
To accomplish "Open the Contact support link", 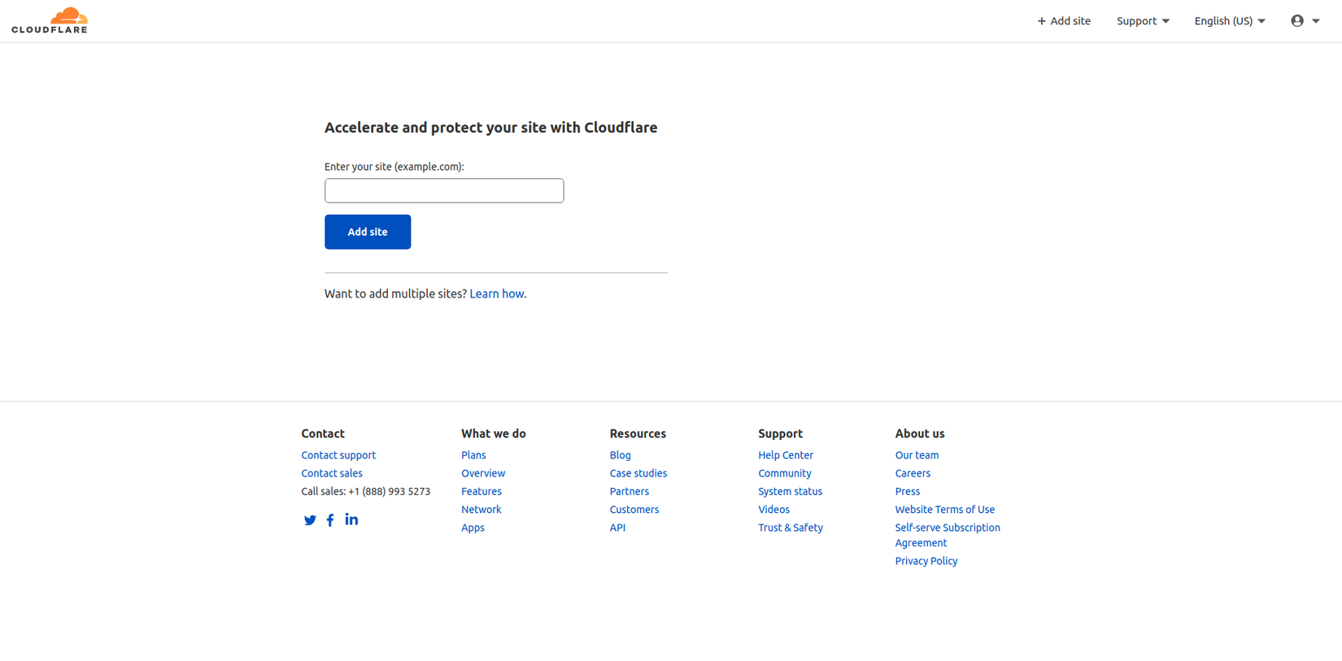I will (x=338, y=455).
